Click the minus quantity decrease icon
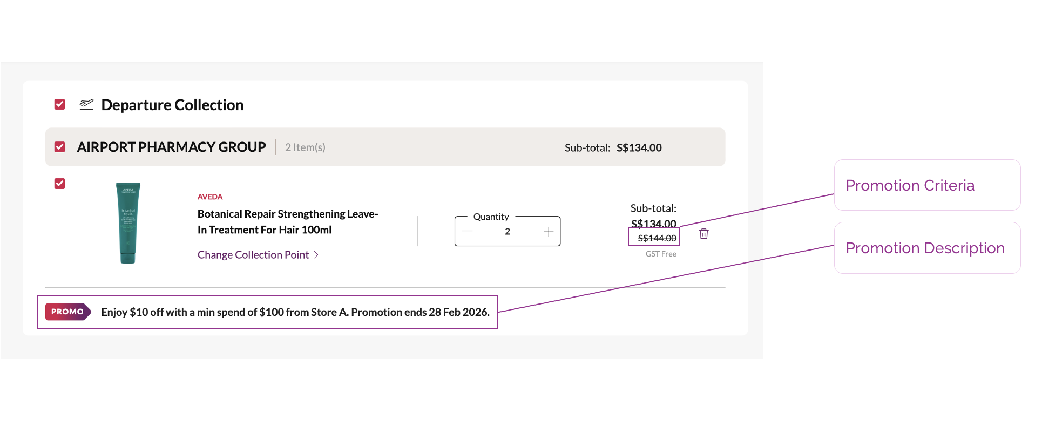The height and width of the screenshot is (432, 1042). tap(468, 232)
